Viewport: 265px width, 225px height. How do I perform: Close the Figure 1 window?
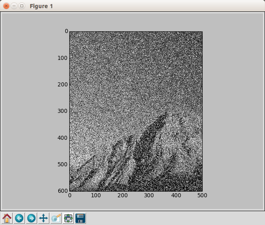[6, 6]
